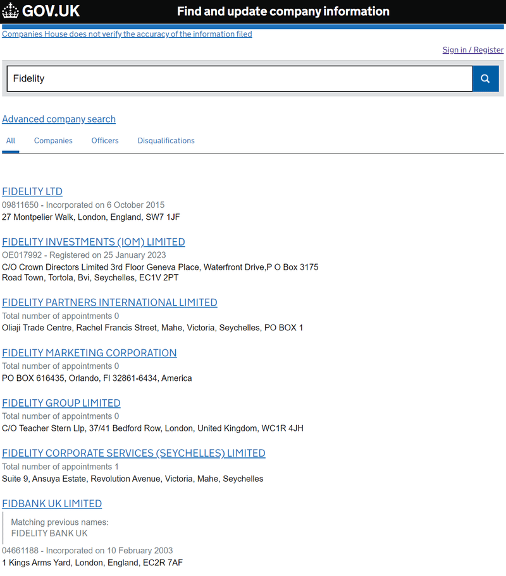506x576 pixels.
Task: Click the Sign in / Register link
Action: 472,50
